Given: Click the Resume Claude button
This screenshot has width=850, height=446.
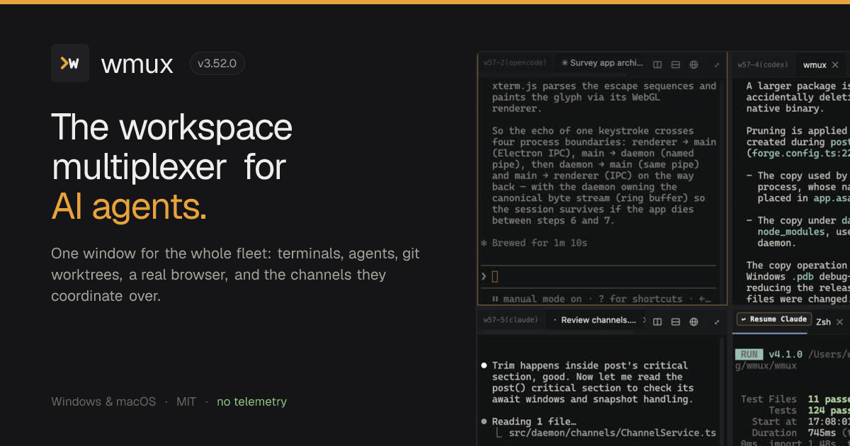Looking at the screenshot, I should coord(773,319).
